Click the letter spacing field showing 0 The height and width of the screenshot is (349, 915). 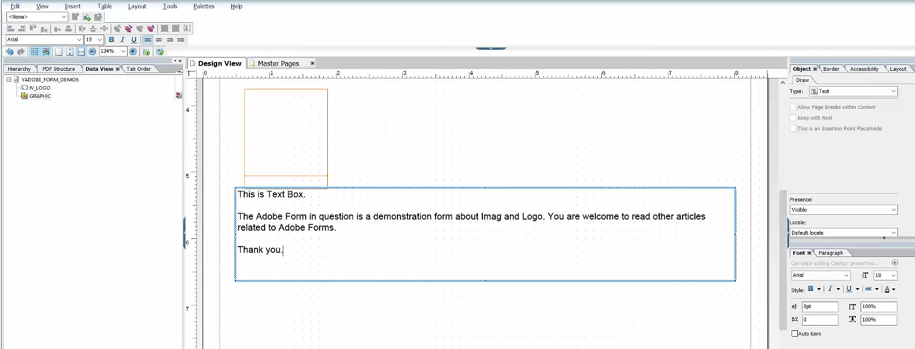[820, 320]
